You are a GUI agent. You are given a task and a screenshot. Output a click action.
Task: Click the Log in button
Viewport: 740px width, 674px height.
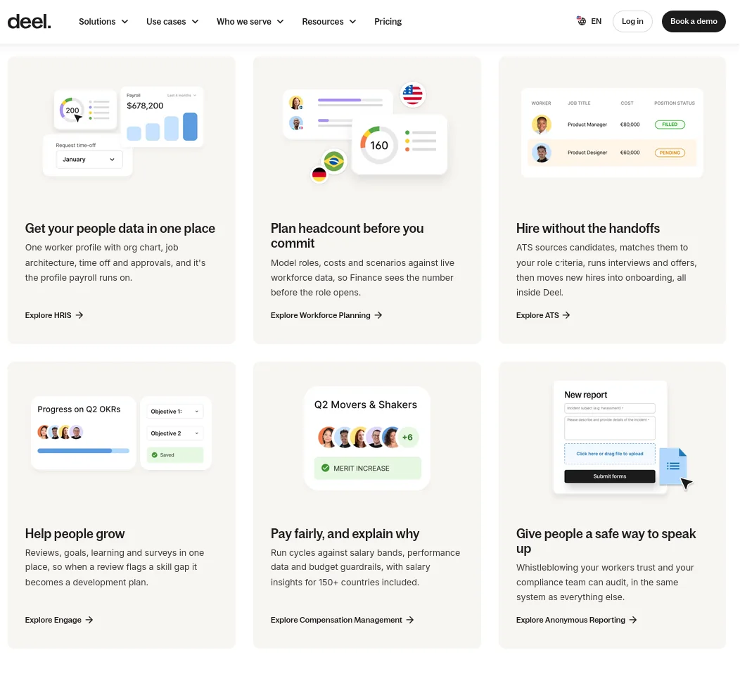[x=632, y=21]
